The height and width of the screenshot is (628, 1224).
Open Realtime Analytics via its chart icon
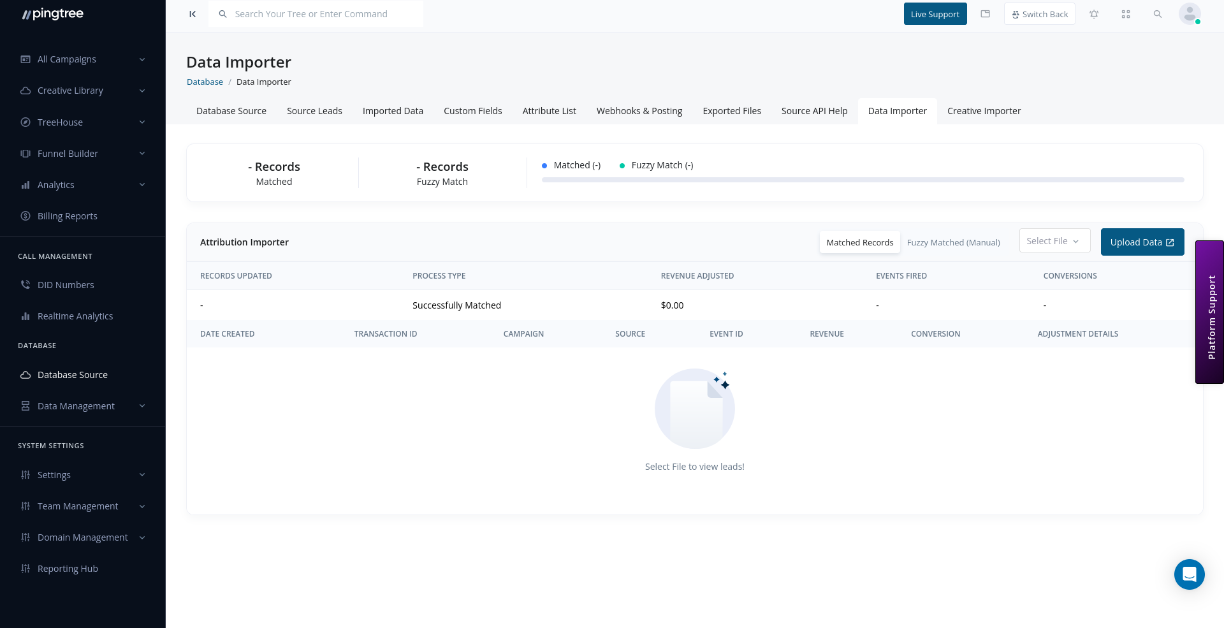[x=25, y=316]
